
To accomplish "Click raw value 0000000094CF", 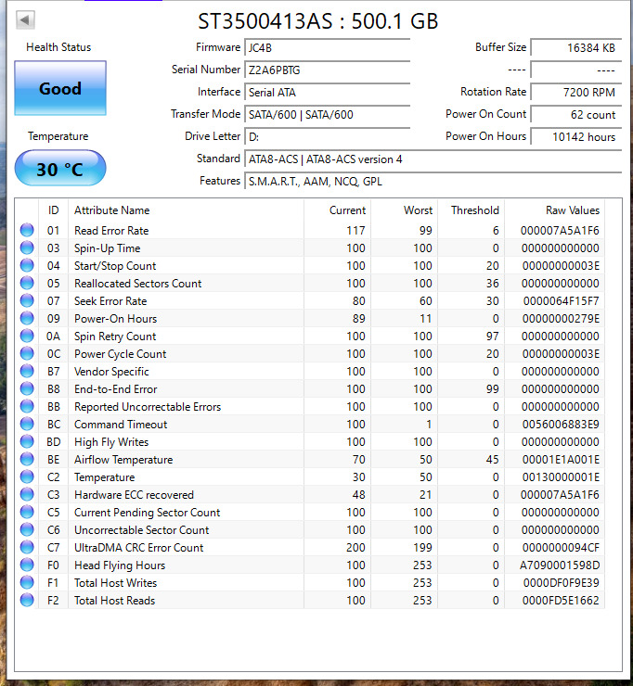I will coord(561,547).
